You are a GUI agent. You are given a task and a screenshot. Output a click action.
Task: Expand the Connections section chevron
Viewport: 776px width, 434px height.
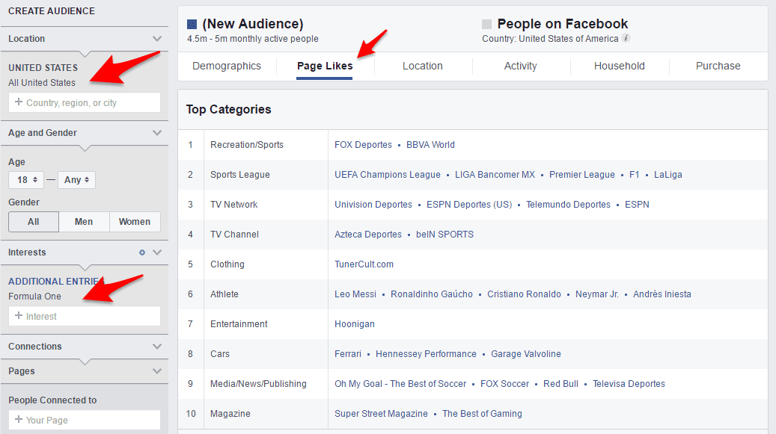[x=157, y=347]
